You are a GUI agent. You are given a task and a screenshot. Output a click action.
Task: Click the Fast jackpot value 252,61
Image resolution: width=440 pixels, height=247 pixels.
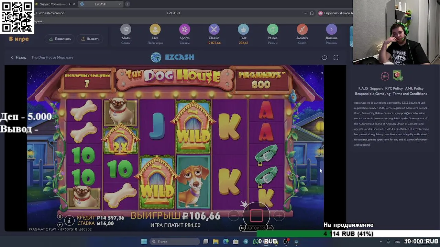tap(243, 43)
